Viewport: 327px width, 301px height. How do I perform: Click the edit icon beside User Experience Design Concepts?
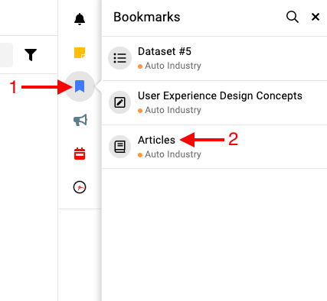pyautogui.click(x=119, y=102)
